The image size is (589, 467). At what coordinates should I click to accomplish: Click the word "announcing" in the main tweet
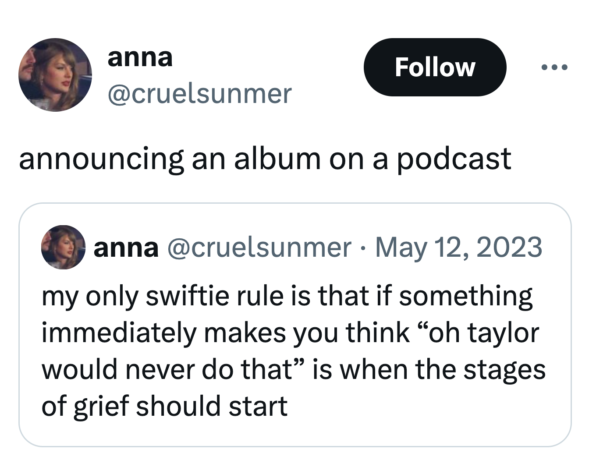click(101, 159)
